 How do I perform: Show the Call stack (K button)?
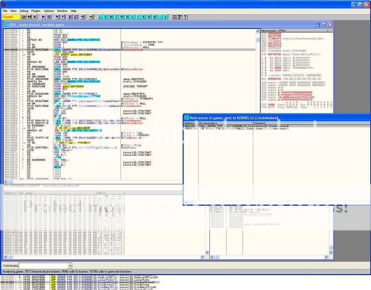(143, 17)
